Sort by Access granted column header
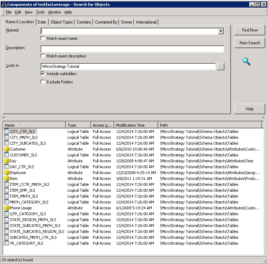Image resolution: width=268 pixels, height=264 pixels. 102,125
